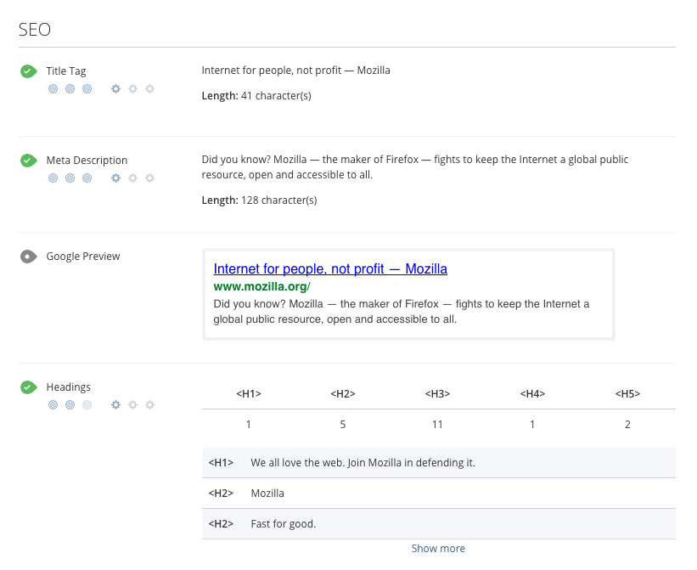Image resolution: width=697 pixels, height=570 pixels.
Task: Open the blue Google preview title link
Action: pyautogui.click(x=330, y=269)
